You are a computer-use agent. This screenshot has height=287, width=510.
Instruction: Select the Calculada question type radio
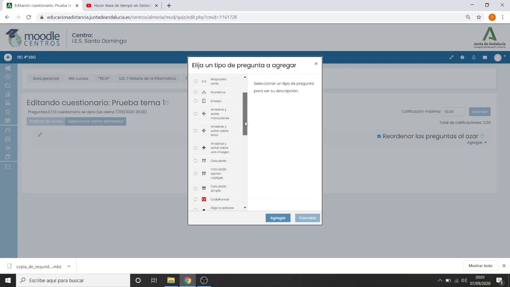(x=195, y=161)
